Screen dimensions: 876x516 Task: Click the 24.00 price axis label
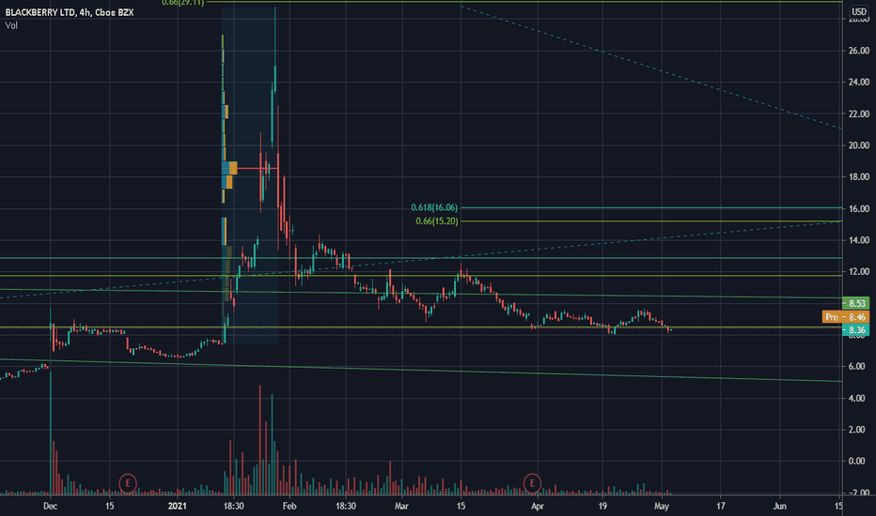pos(859,82)
